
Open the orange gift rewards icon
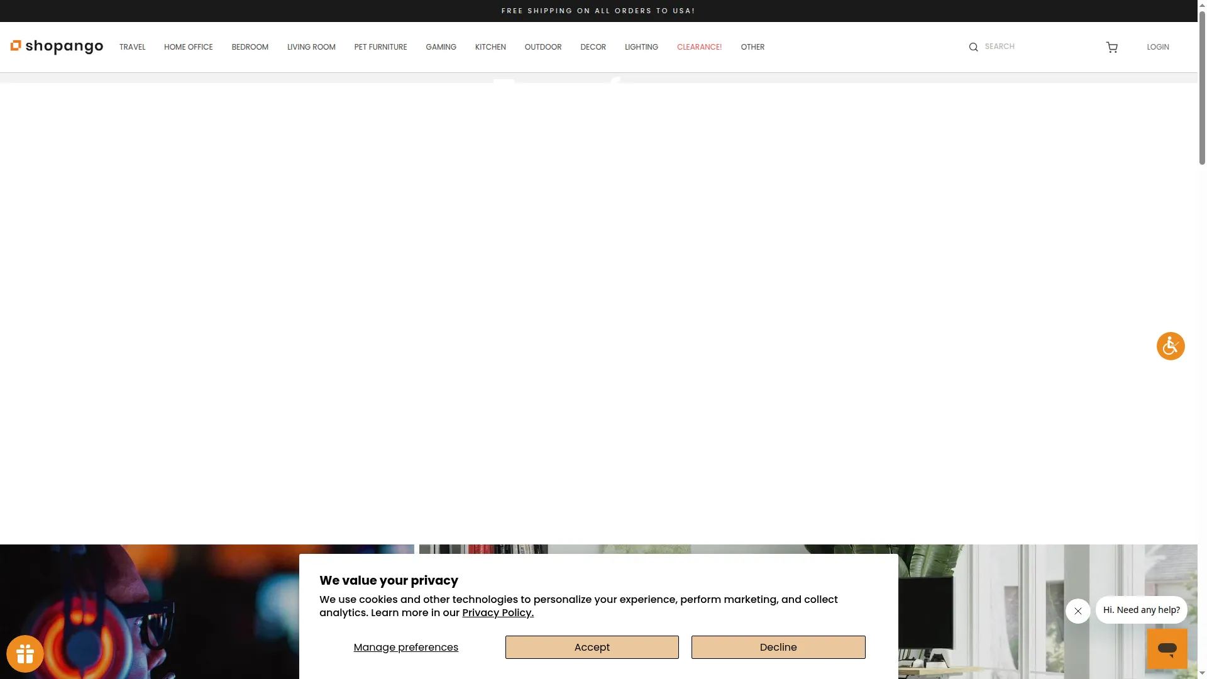coord(25,654)
